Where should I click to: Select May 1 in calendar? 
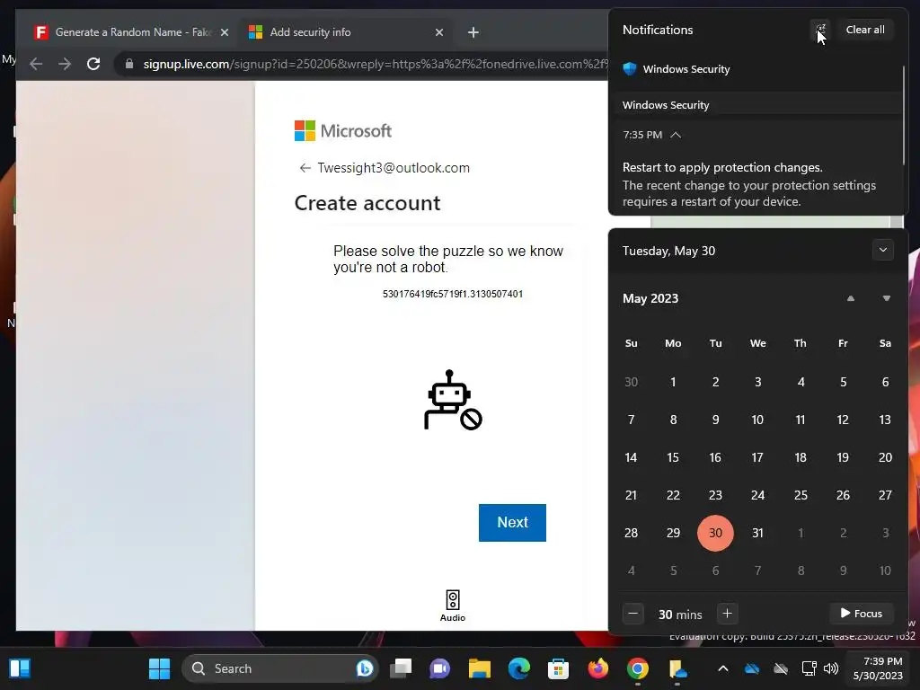coord(673,382)
